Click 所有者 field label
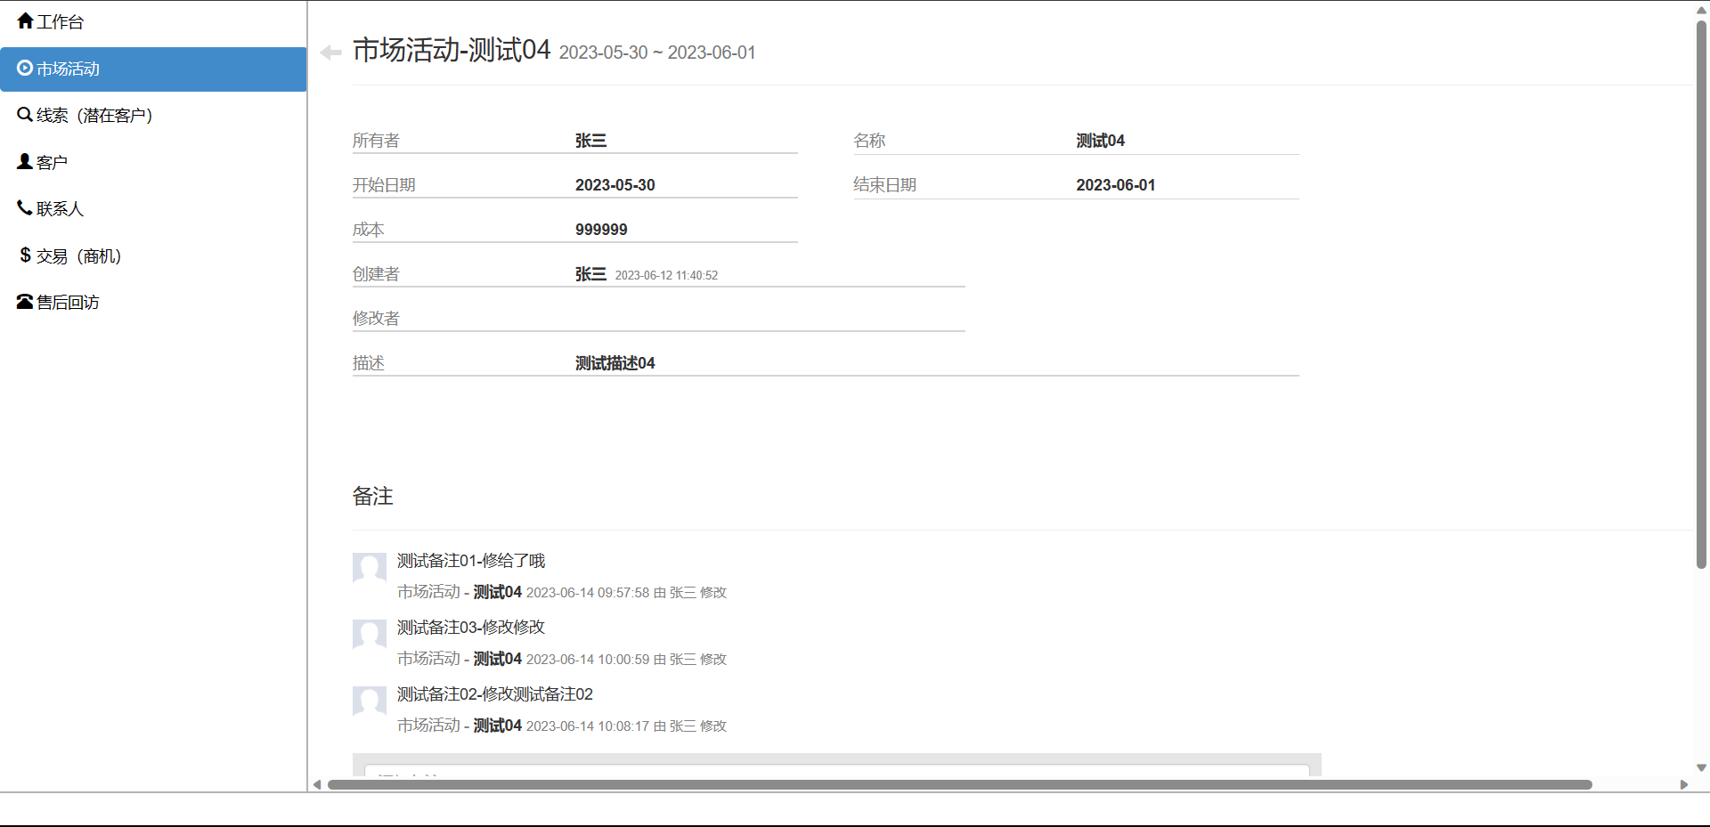The width and height of the screenshot is (1710, 827). [x=376, y=141]
